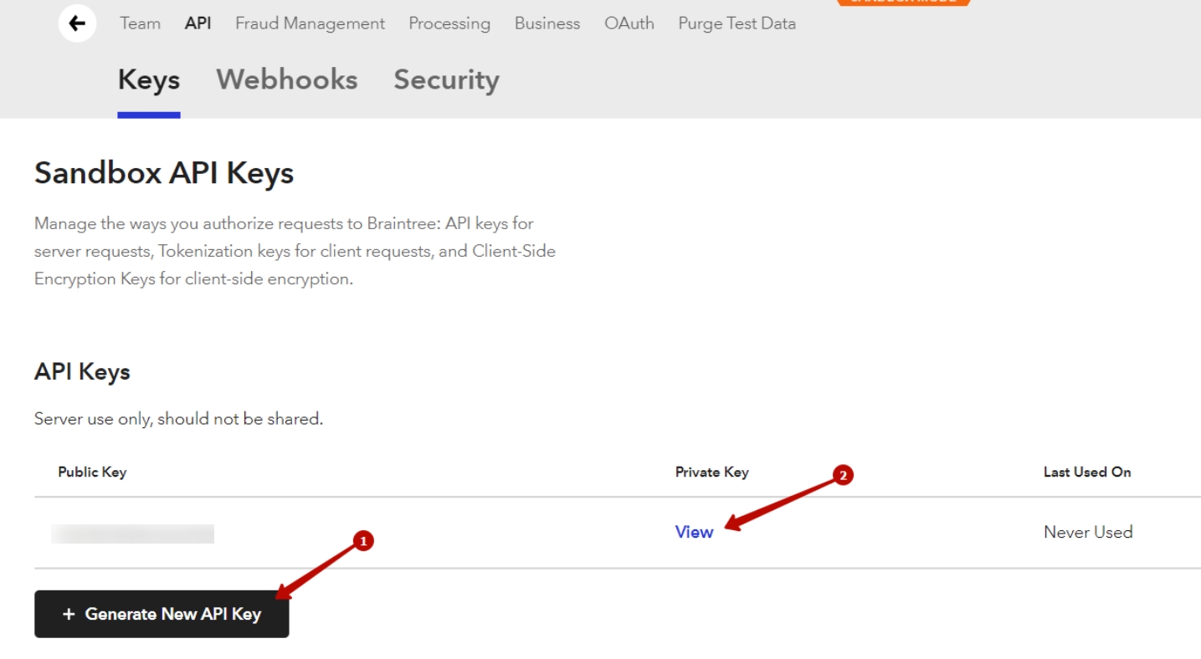Open the Team menu item

[140, 23]
